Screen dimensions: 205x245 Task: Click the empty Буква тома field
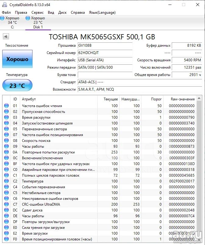click(x=105, y=75)
